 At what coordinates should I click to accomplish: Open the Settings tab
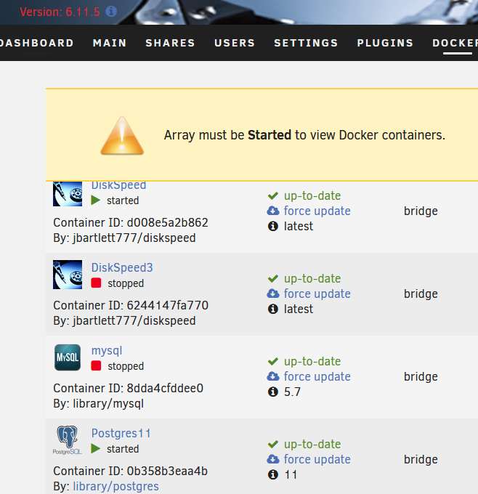pos(306,43)
